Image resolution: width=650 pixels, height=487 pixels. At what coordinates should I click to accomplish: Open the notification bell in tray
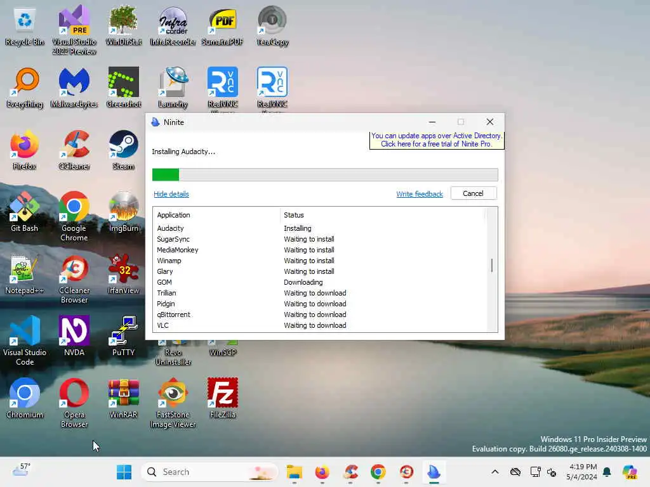[x=607, y=472]
